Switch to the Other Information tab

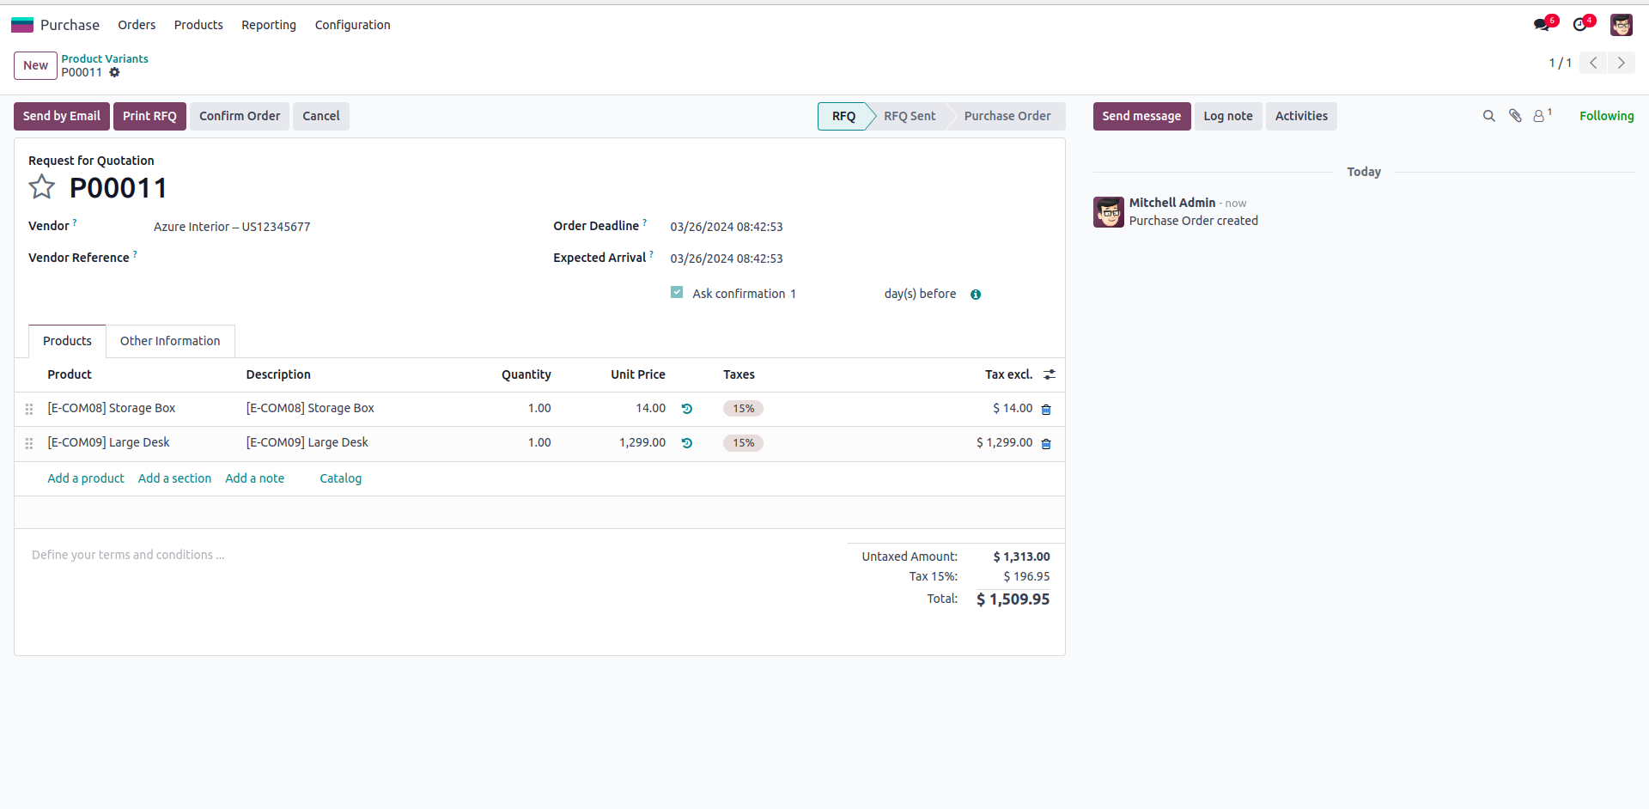[x=170, y=341]
